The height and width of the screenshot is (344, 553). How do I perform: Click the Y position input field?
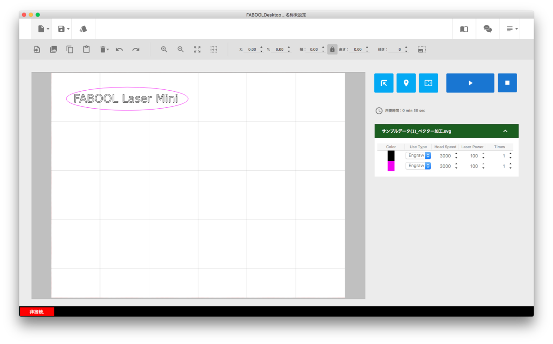(279, 49)
